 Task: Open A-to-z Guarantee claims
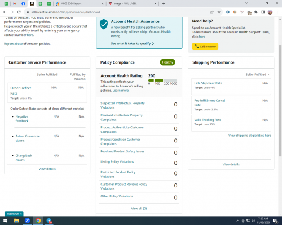pos(28,138)
